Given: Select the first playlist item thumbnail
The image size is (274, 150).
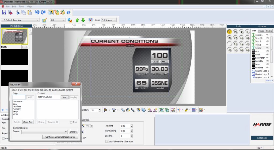Looking at the screenshot, I should point(15,36).
